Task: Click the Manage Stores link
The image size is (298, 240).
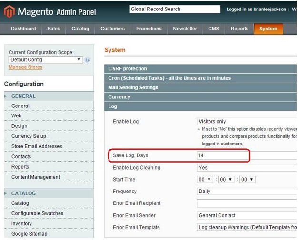Action: tap(25, 67)
